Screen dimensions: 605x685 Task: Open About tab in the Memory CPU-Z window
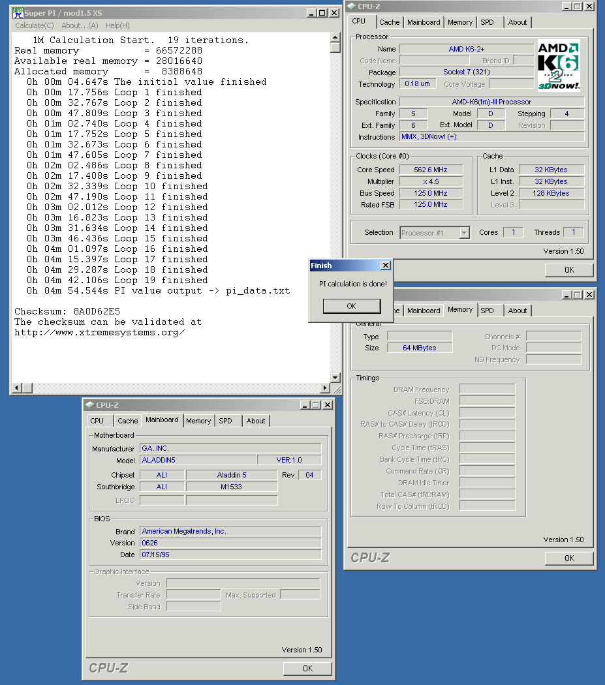point(517,311)
